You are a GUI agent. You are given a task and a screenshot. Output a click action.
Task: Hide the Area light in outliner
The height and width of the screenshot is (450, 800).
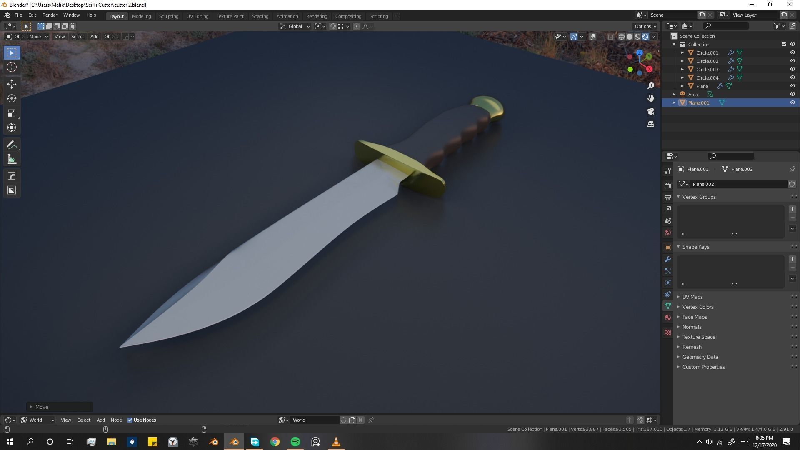tap(792, 95)
